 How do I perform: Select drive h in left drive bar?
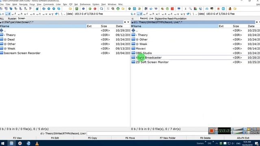tap(20, 14)
